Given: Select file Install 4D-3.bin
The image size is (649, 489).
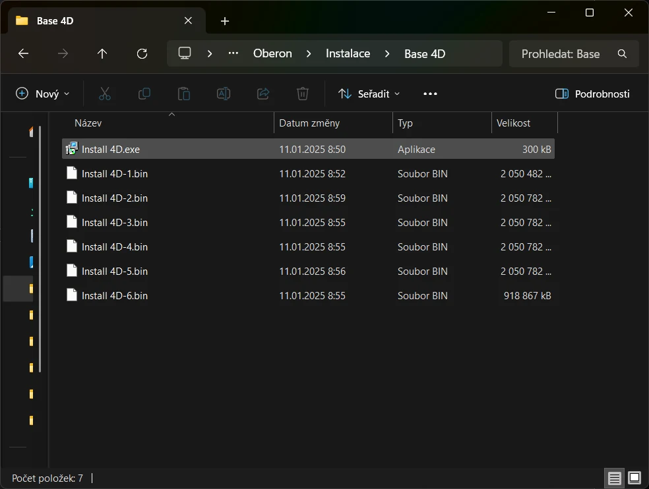Looking at the screenshot, I should click(x=309, y=222).
